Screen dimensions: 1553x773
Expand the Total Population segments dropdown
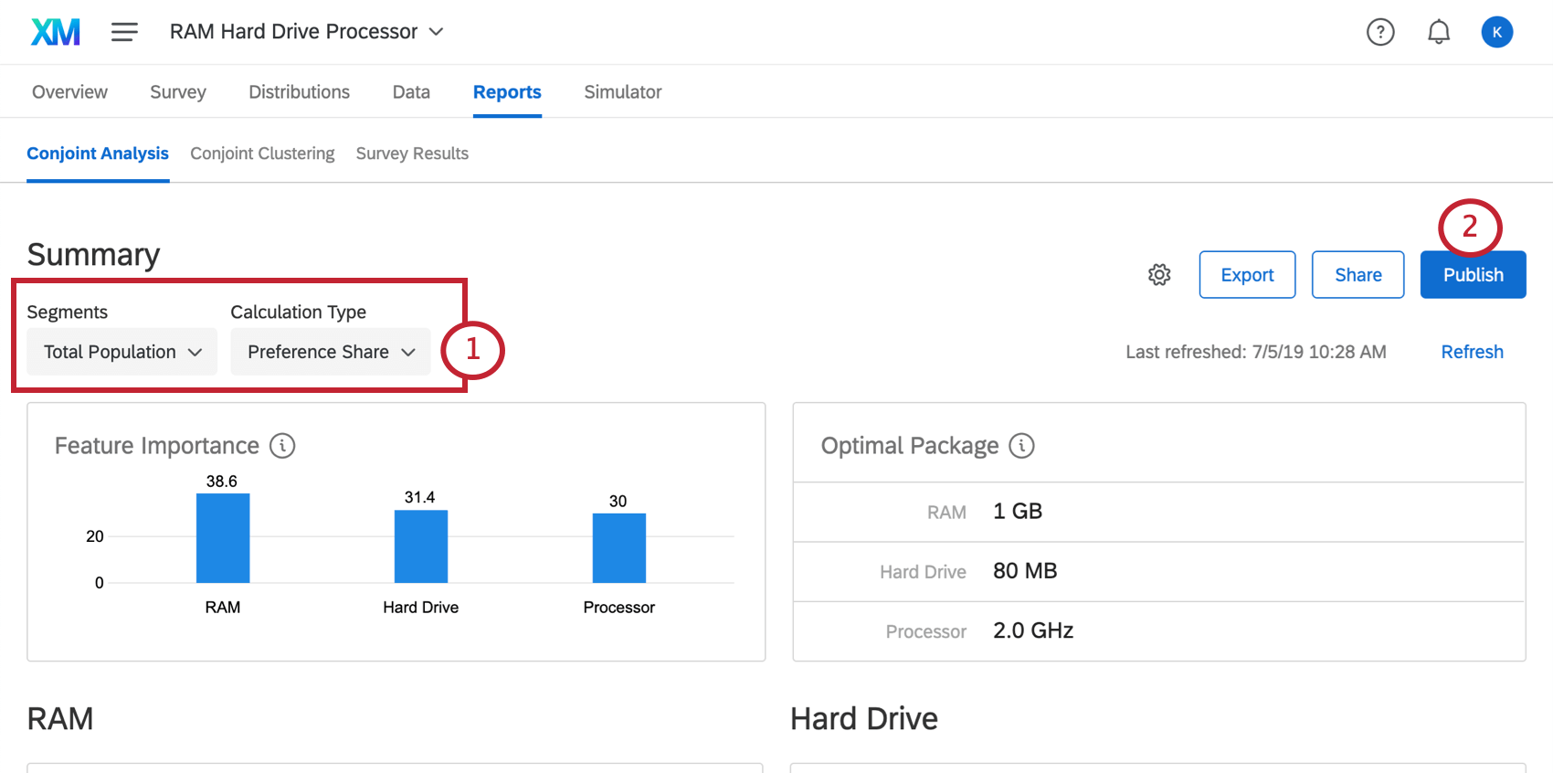click(x=122, y=352)
